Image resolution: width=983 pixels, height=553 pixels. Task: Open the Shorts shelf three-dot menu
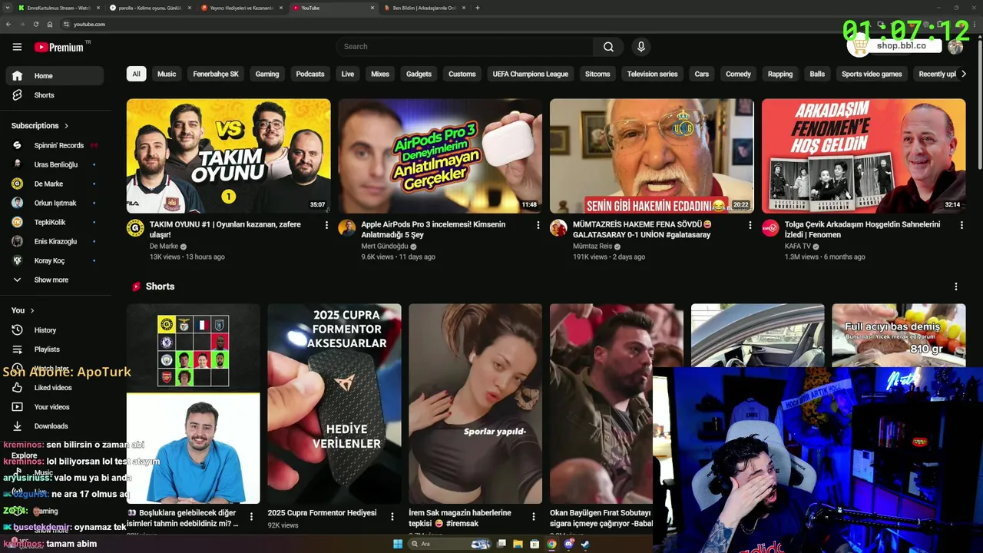pos(956,286)
